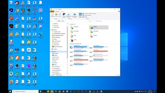Viewport: 165px width, 93px height.
Task: Switch to large icons view button
Action: coord(119,75)
